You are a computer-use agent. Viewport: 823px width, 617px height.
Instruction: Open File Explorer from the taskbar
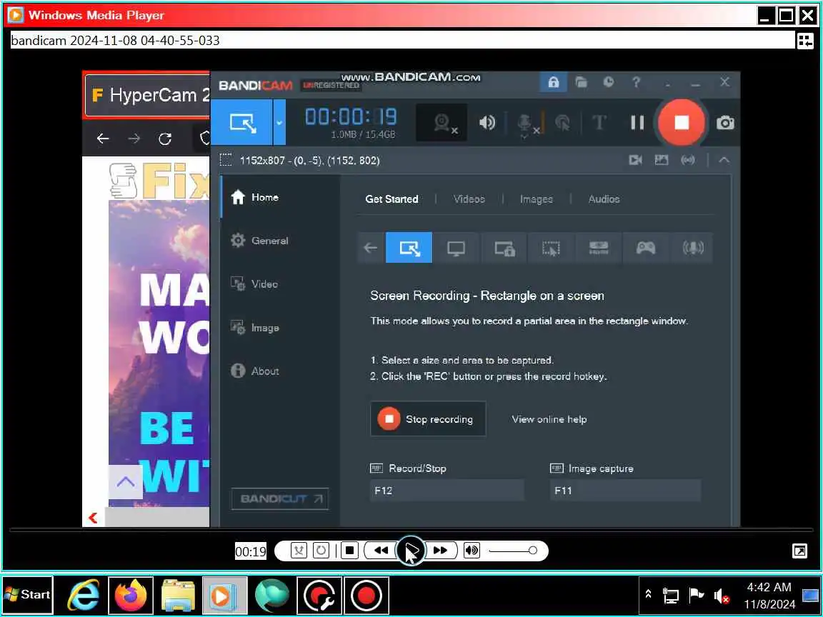pos(178,596)
